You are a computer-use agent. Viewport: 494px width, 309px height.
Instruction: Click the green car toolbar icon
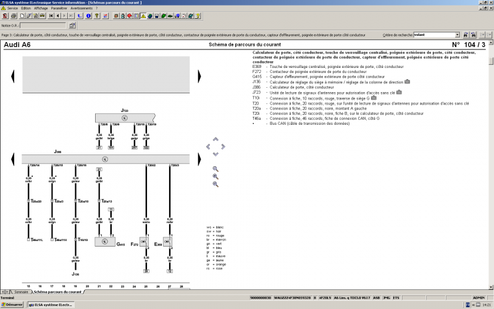[x=170, y=16]
